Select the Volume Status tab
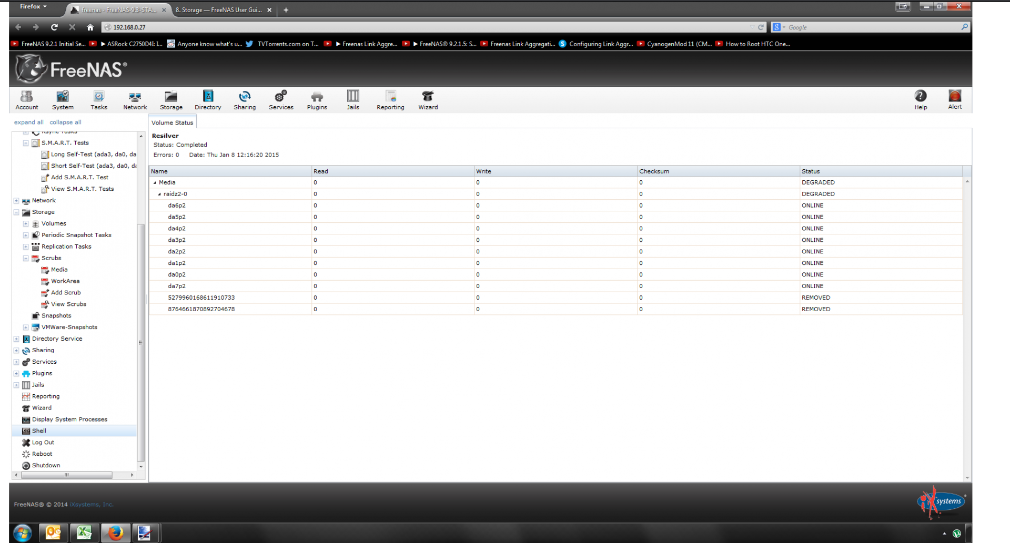The image size is (1010, 543). click(x=172, y=122)
